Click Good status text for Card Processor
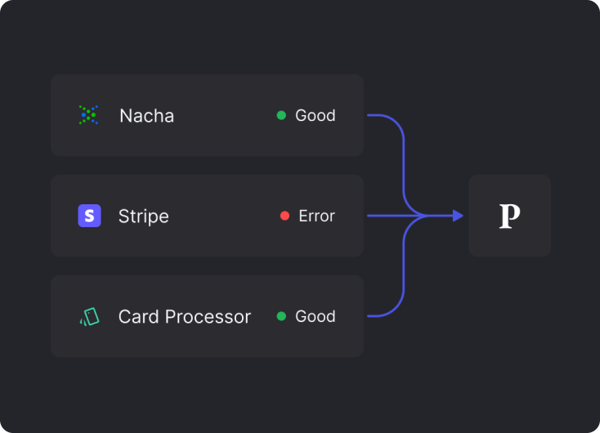600x433 pixels. (315, 316)
